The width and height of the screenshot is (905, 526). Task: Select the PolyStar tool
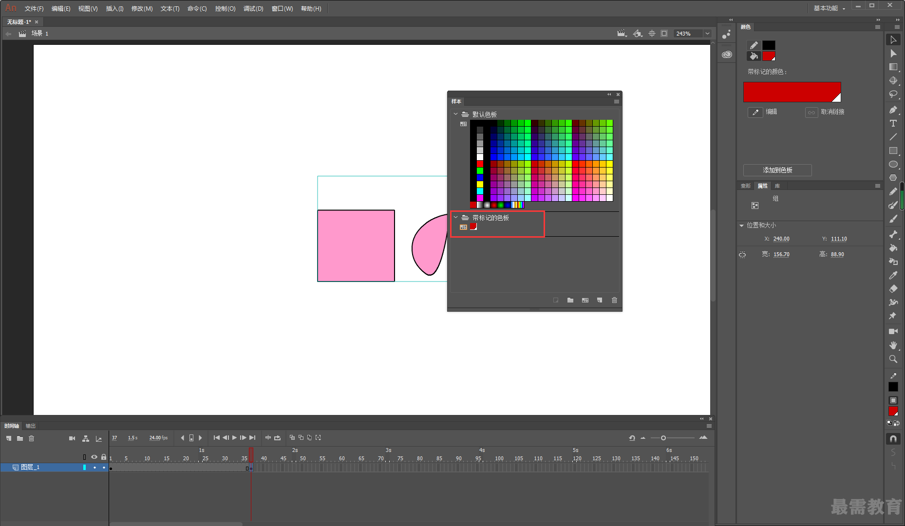pos(893,178)
